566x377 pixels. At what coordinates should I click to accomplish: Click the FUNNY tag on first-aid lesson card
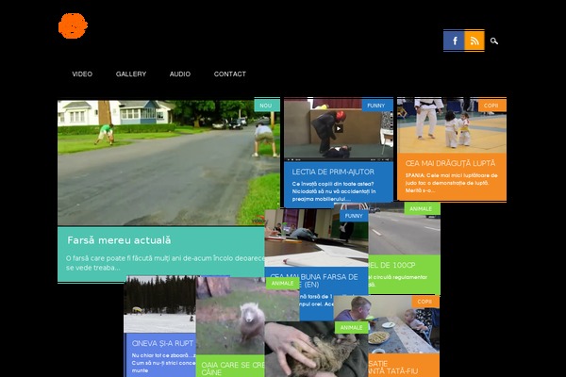coord(376,106)
